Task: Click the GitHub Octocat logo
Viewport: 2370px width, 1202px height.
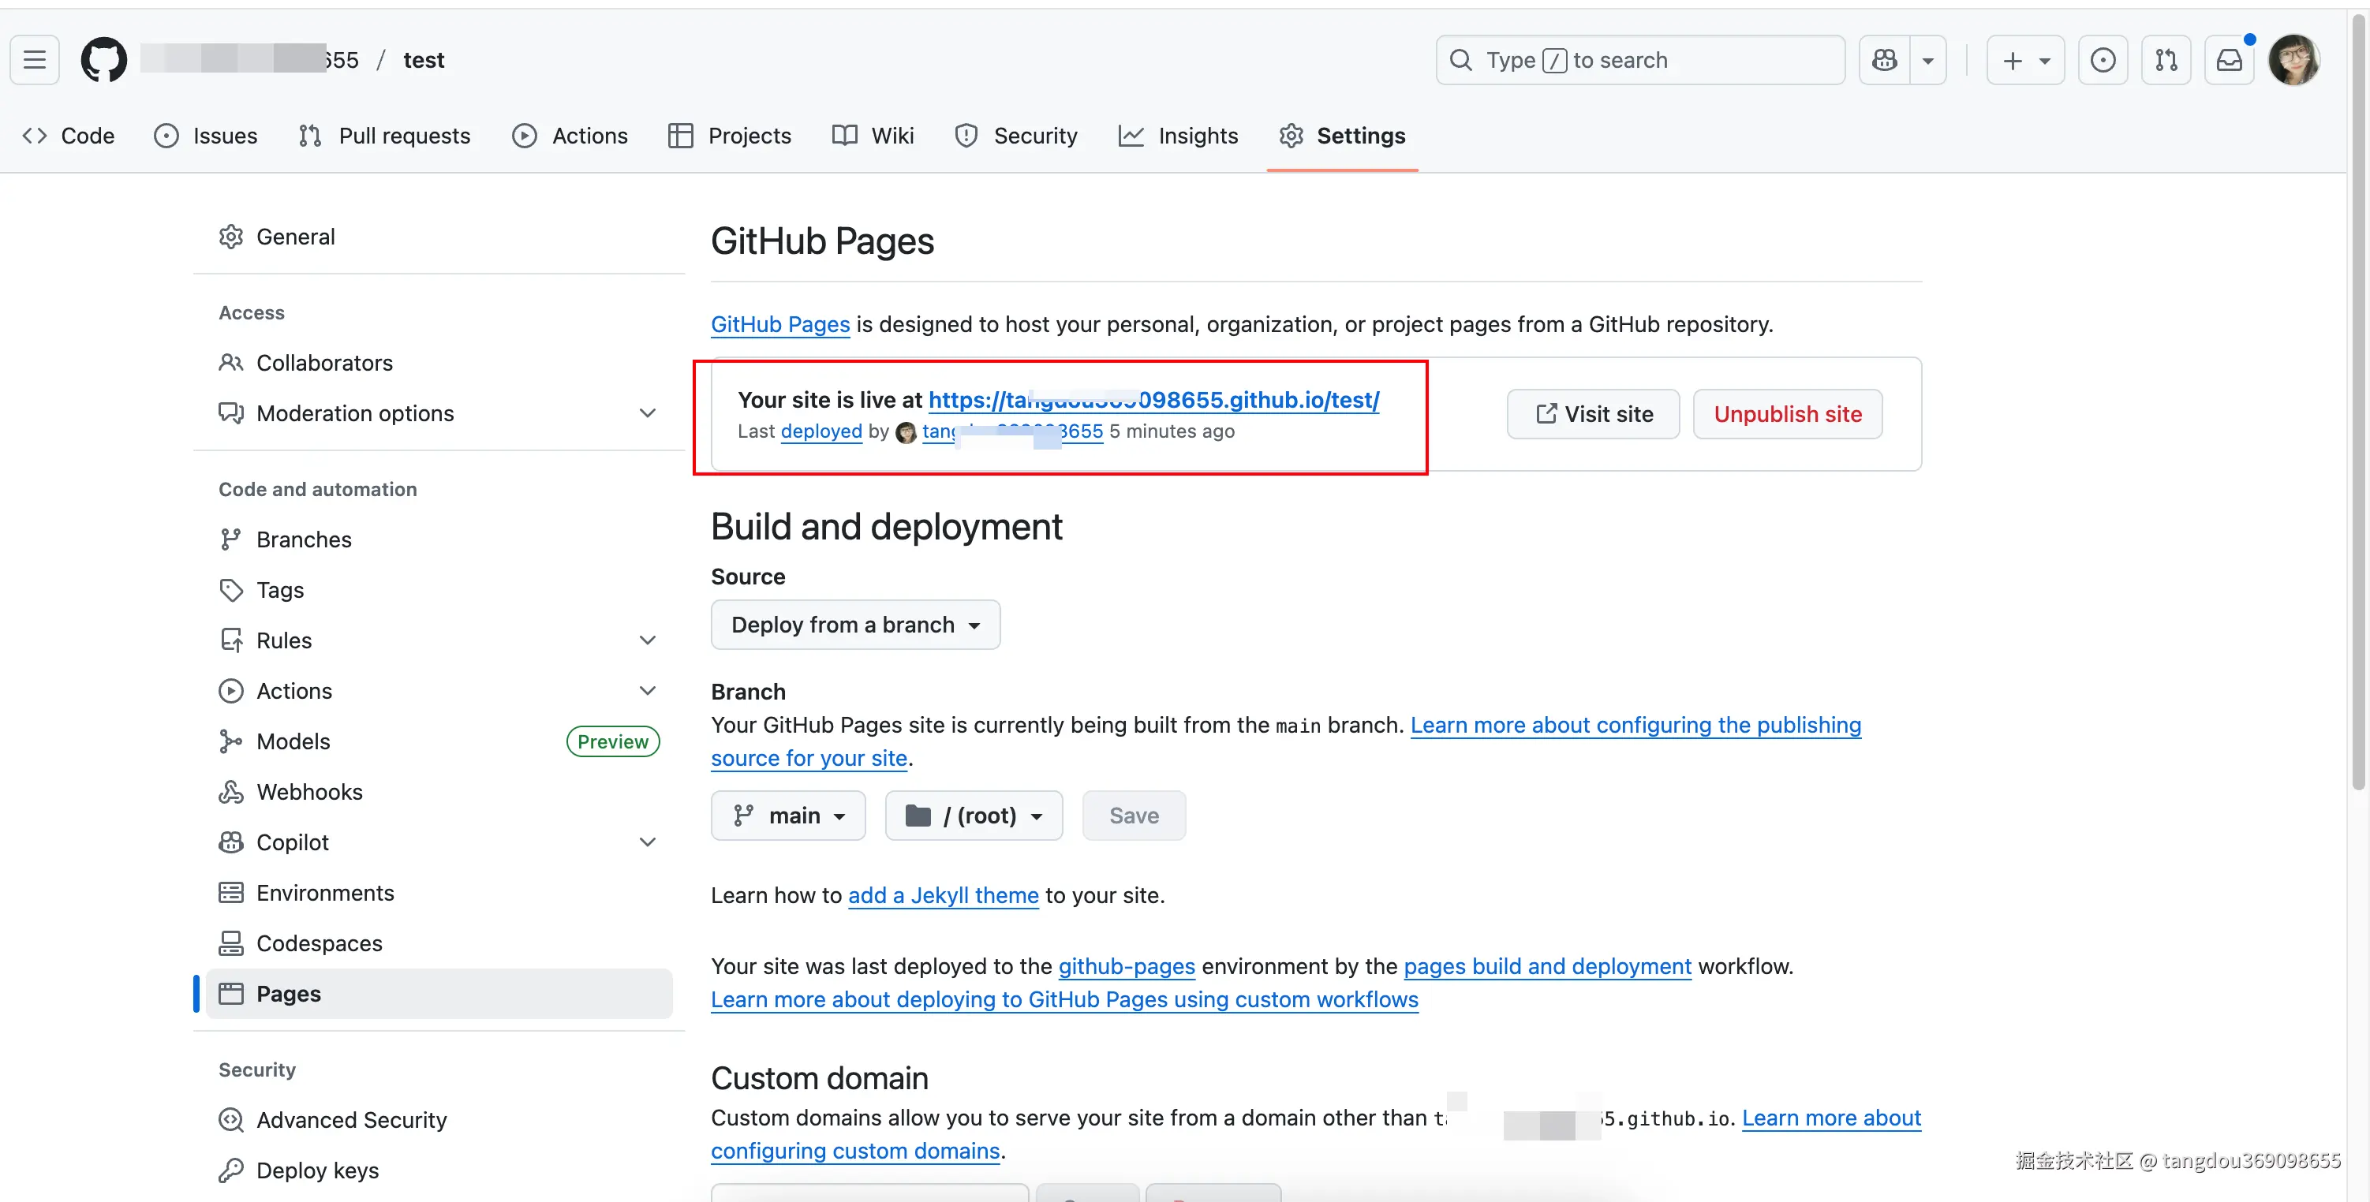Action: (103, 60)
